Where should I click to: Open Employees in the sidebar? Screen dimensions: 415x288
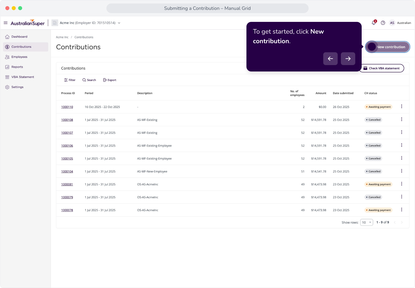click(26, 57)
